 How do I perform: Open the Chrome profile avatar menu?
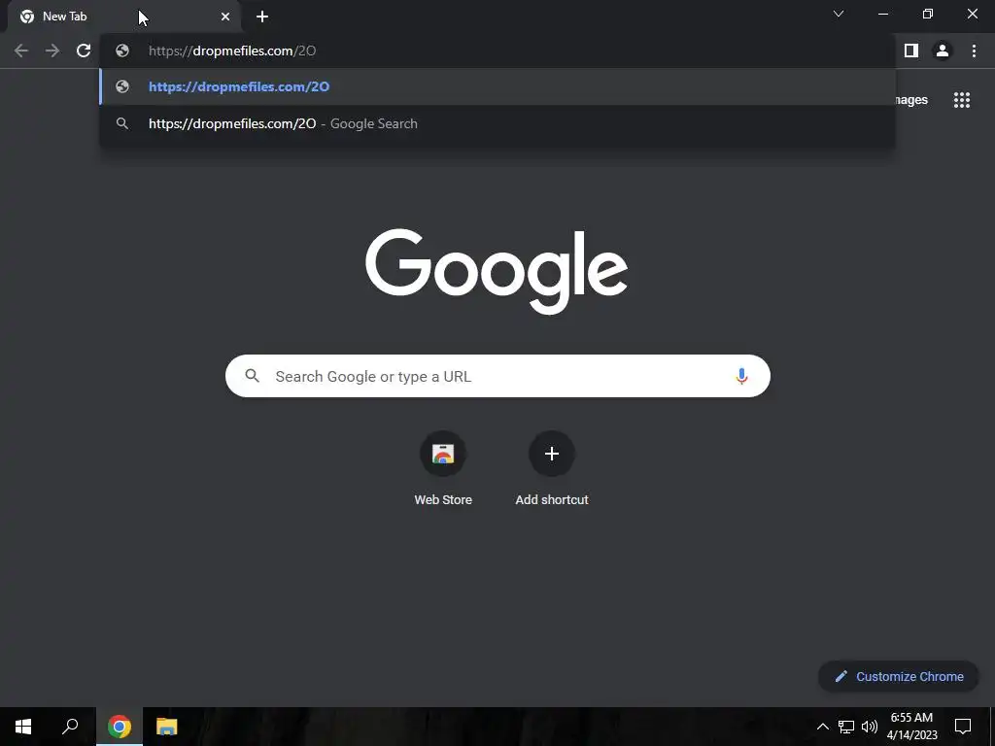(x=943, y=51)
